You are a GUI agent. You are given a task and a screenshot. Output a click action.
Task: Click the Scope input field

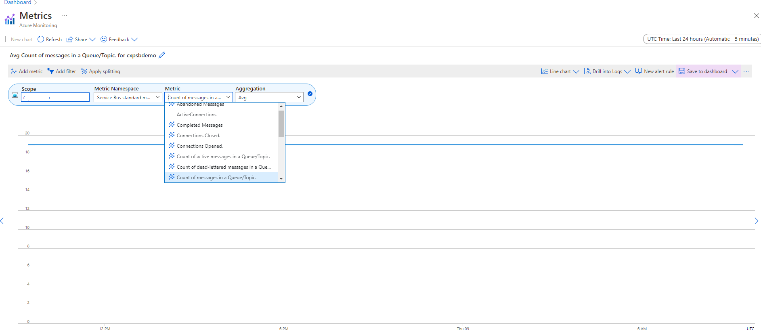coord(55,97)
